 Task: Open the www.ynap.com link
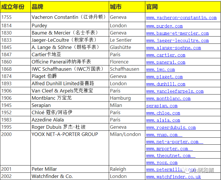pyautogui.click(x=164, y=135)
